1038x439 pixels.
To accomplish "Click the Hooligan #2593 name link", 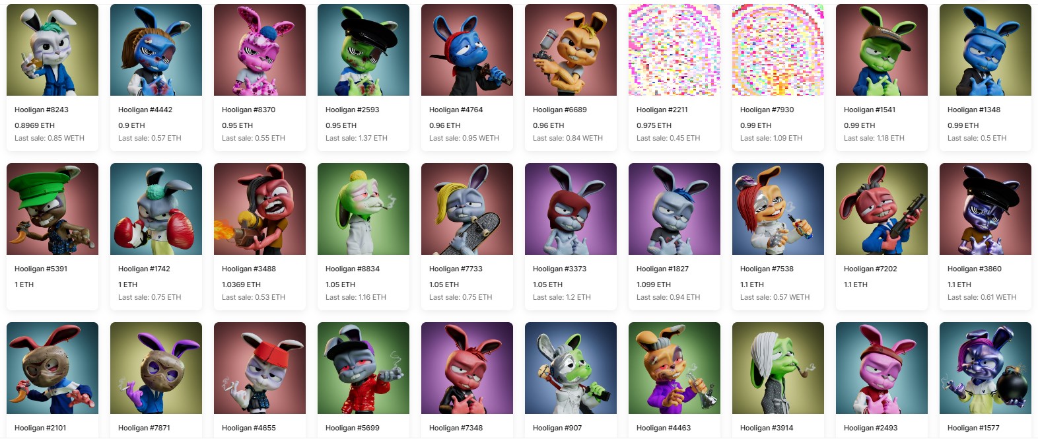I will [353, 110].
